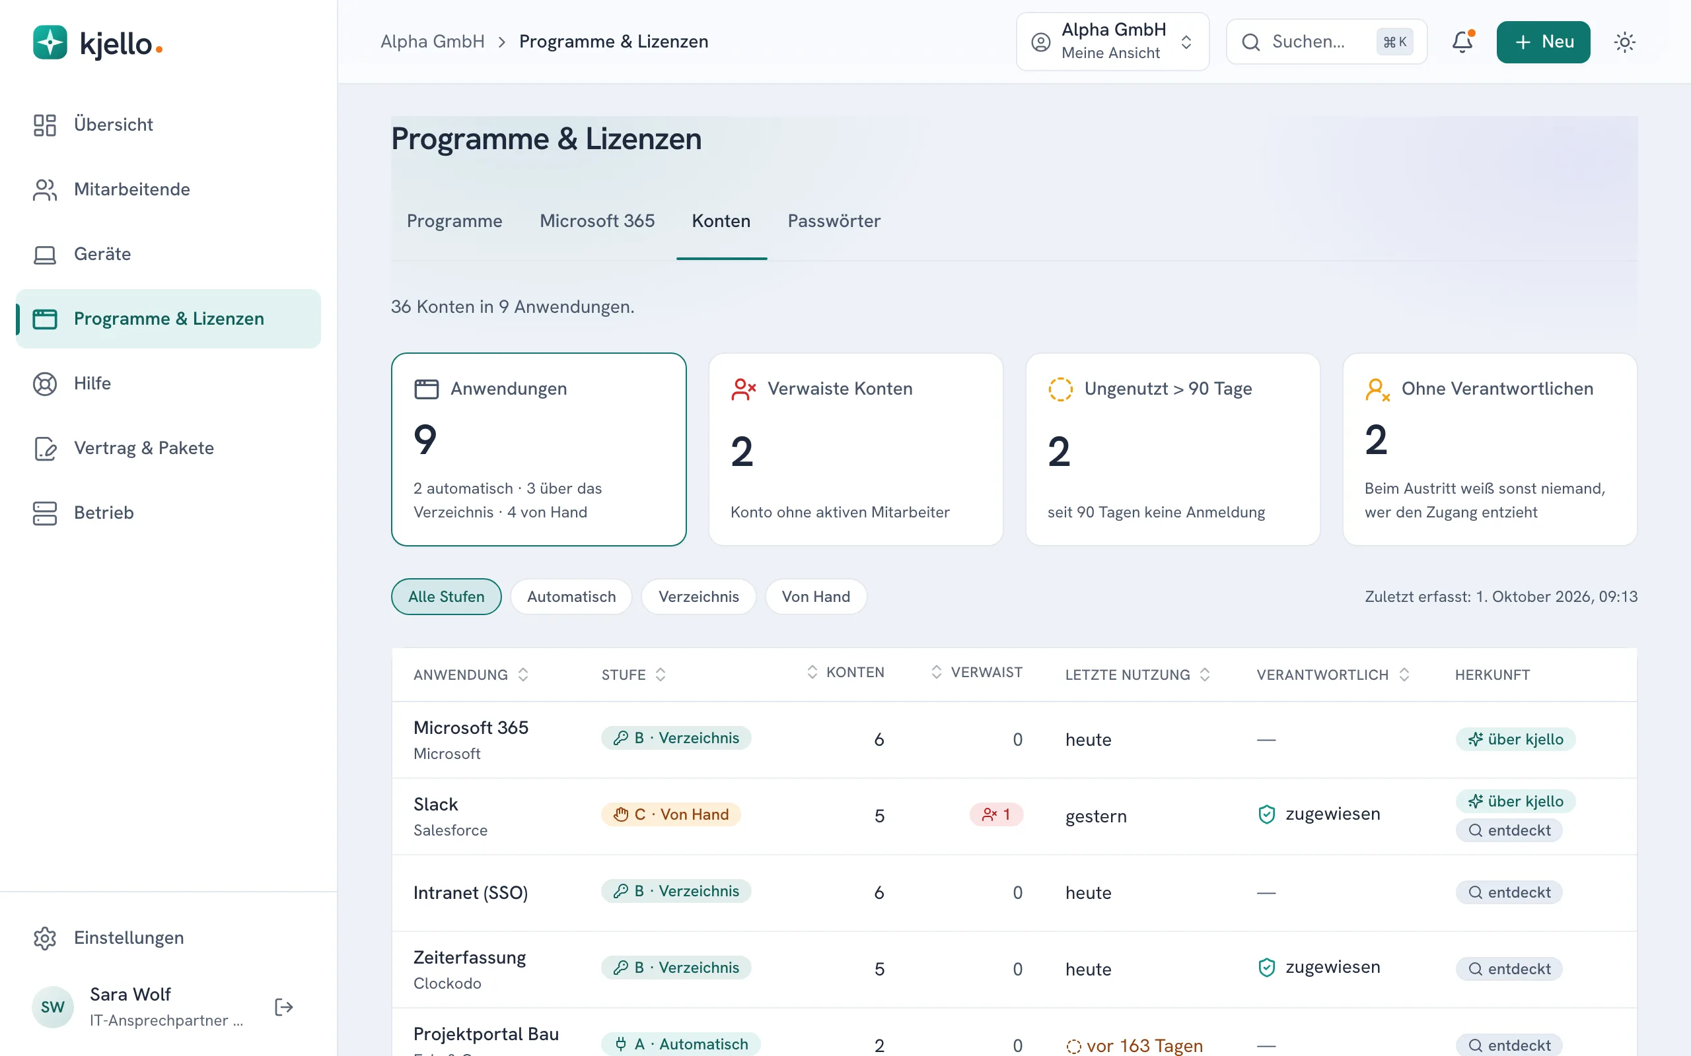Click the Verwaiste Konten user-x icon

744,389
